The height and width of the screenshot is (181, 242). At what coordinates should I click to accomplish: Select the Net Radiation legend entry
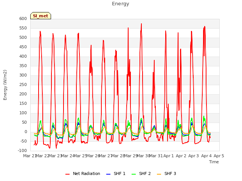(83, 173)
